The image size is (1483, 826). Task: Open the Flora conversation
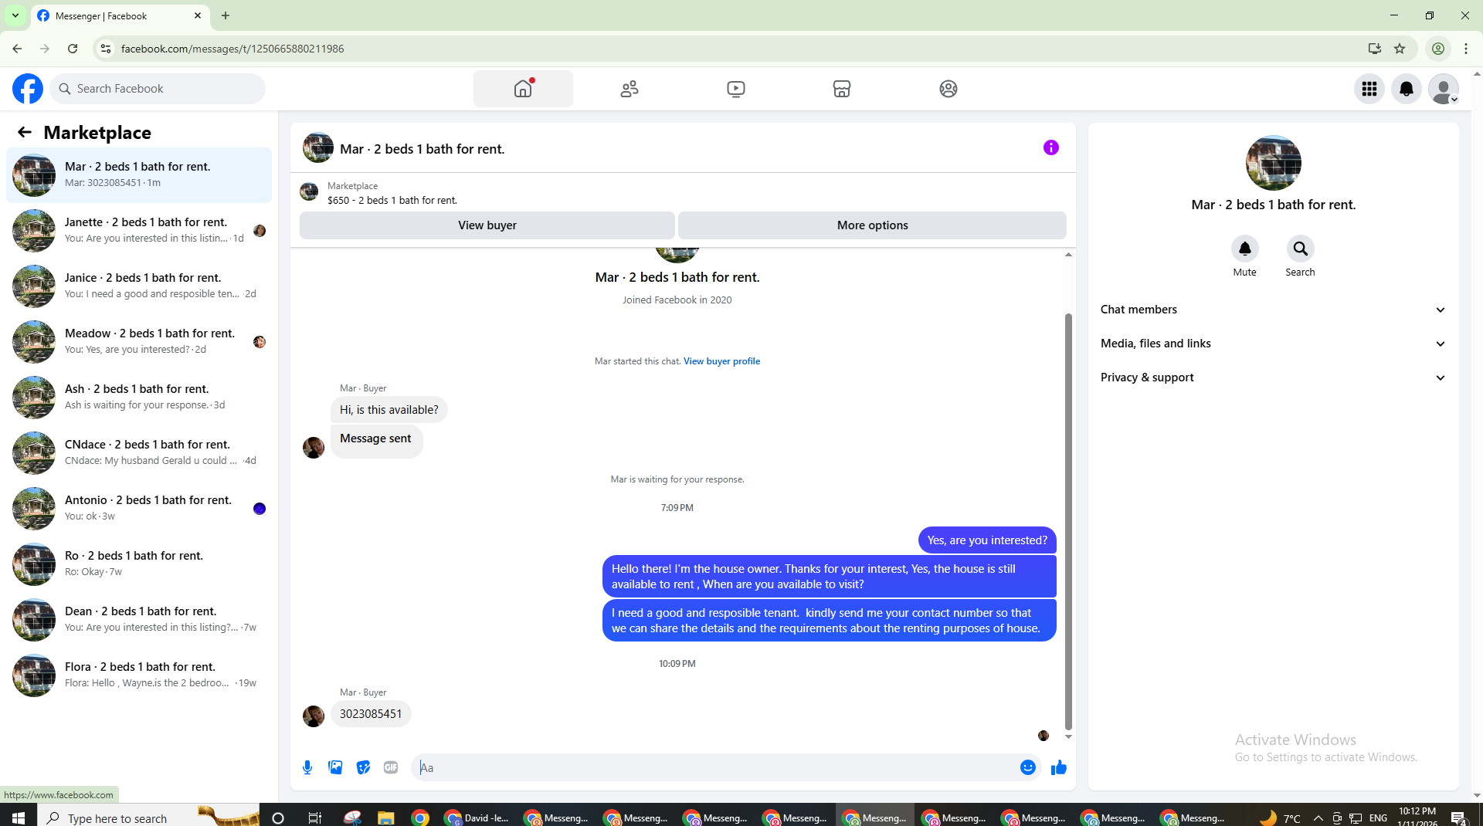point(139,675)
